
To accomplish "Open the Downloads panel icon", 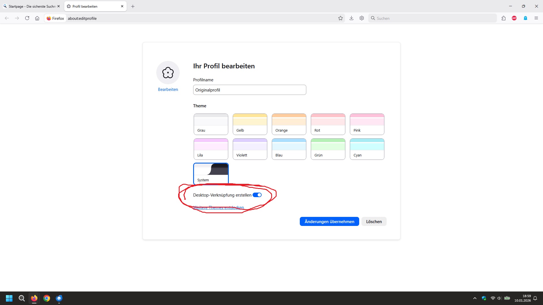I will [x=351, y=18].
